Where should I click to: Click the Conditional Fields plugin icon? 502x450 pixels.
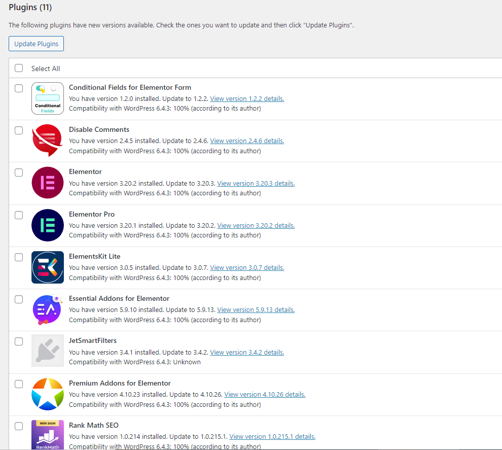[47, 98]
